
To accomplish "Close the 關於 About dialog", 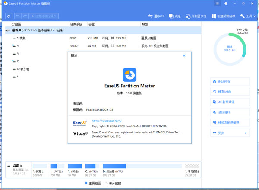I will click(x=184, y=55).
